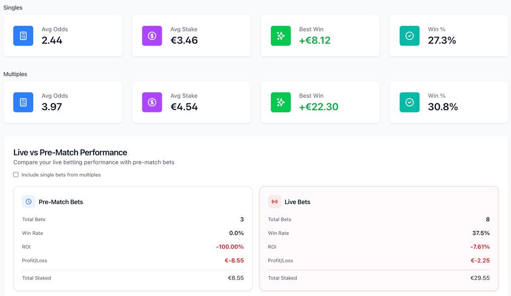Click the Multiples Win % checkmark icon

(x=409, y=102)
